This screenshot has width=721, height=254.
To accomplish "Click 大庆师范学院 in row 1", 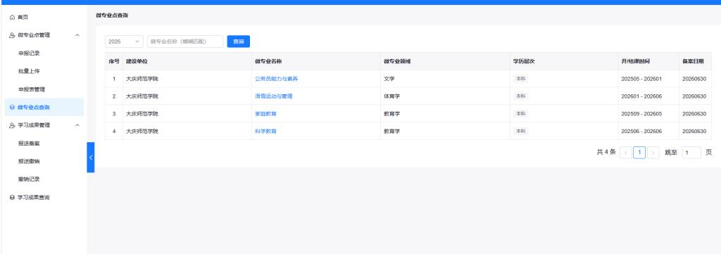I will pyautogui.click(x=142, y=79).
